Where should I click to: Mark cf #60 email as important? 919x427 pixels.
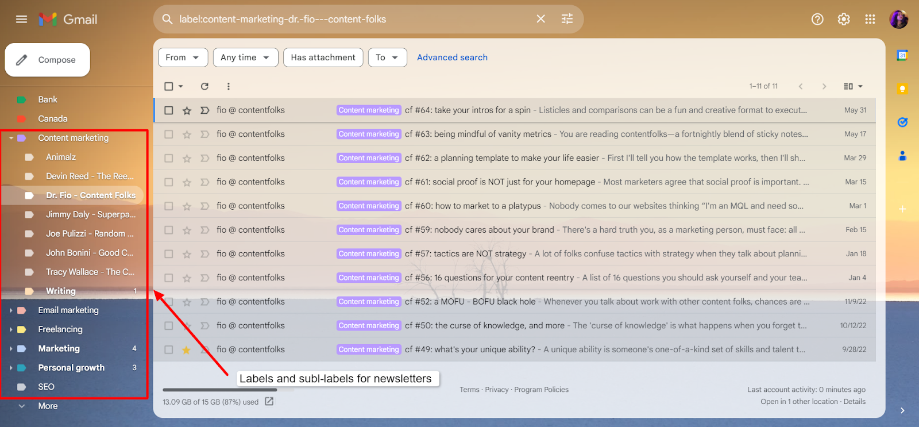tap(204, 206)
